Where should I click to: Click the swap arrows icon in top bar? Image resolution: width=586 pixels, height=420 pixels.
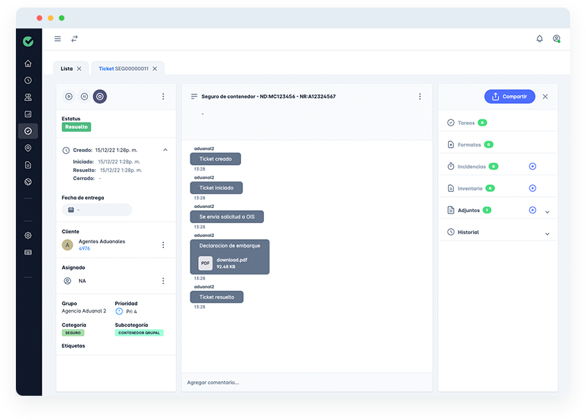coord(75,39)
